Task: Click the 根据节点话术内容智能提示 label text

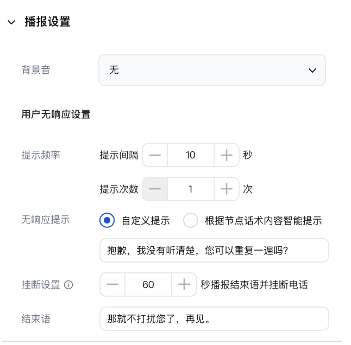Action: tap(264, 221)
